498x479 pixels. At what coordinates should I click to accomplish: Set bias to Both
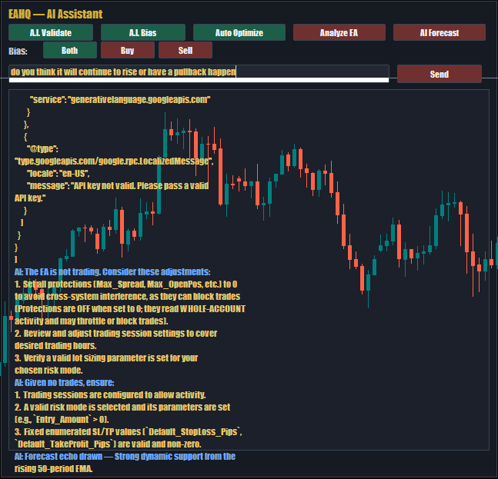click(x=70, y=50)
